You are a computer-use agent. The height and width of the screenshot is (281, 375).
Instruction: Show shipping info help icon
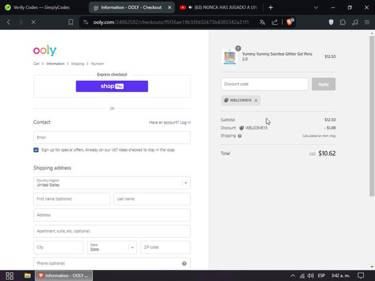coord(240,136)
